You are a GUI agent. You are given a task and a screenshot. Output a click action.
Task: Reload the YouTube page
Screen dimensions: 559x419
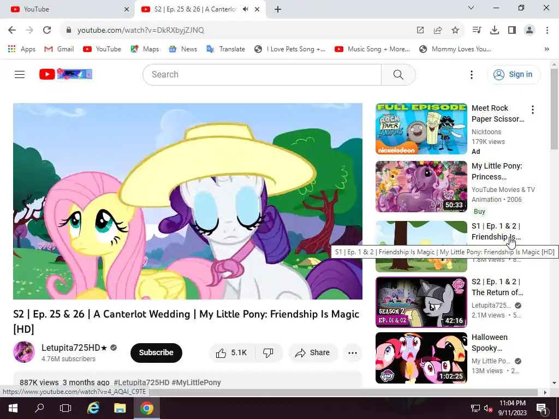[47, 31]
